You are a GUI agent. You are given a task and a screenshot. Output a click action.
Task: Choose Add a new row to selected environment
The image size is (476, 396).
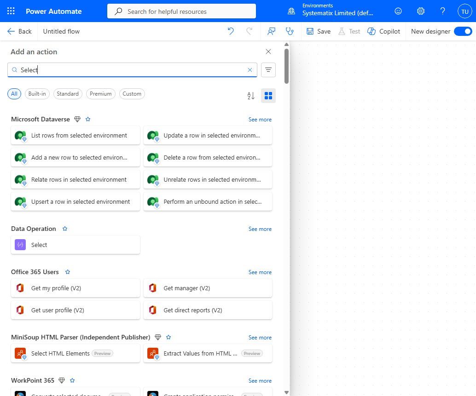tap(75, 157)
